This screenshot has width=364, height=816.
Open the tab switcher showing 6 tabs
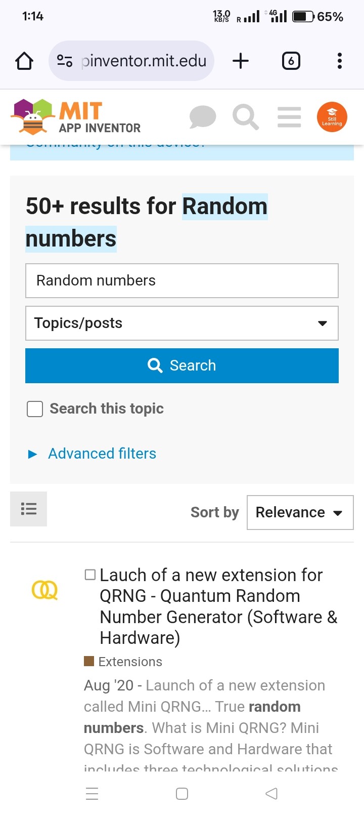coord(291,61)
